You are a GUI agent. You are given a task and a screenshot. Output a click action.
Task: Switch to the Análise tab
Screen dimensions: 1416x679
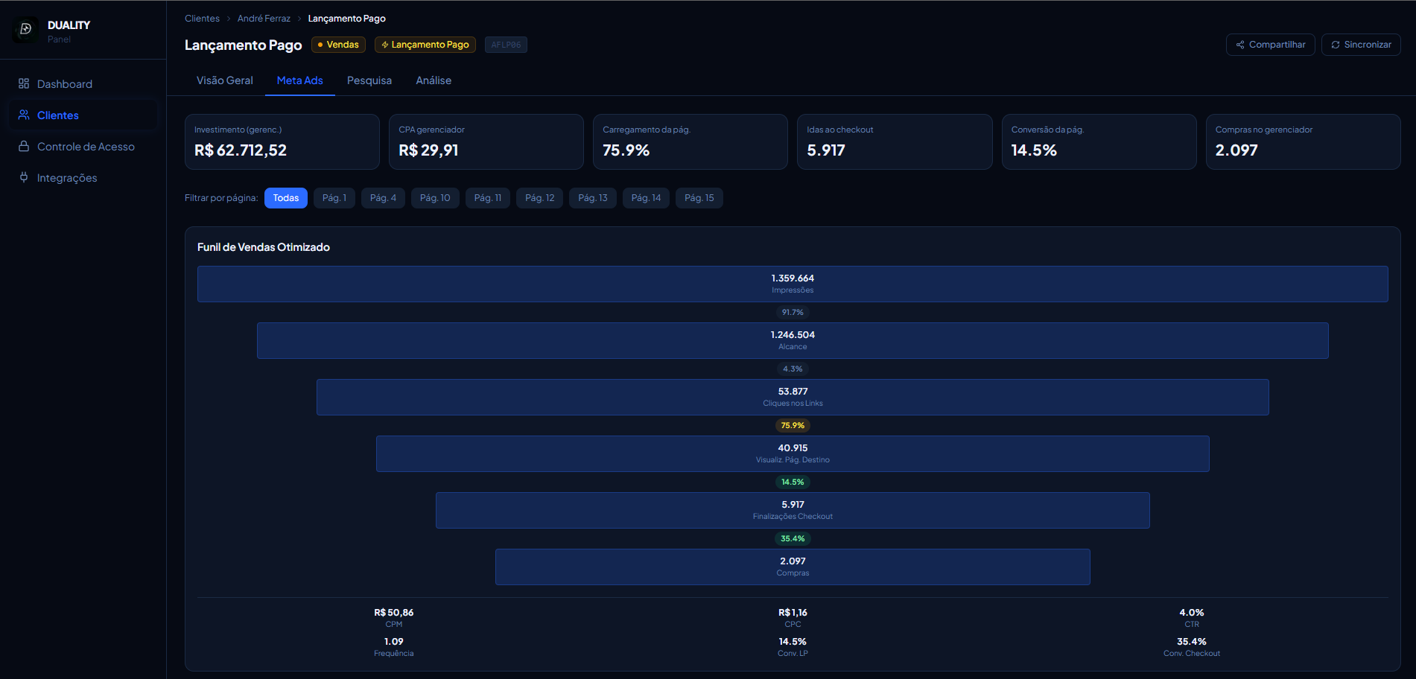(x=434, y=80)
